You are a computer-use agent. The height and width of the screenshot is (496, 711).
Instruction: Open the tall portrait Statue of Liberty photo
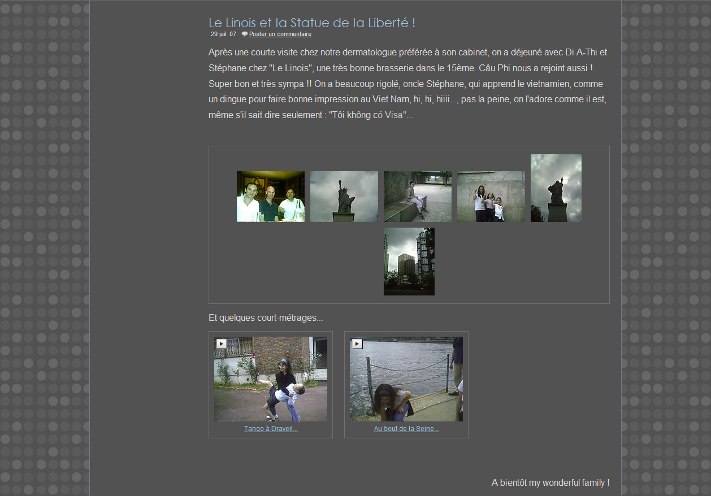pyautogui.click(x=556, y=188)
